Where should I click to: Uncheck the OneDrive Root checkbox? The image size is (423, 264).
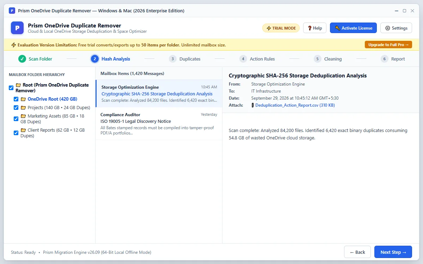pyautogui.click(x=16, y=99)
